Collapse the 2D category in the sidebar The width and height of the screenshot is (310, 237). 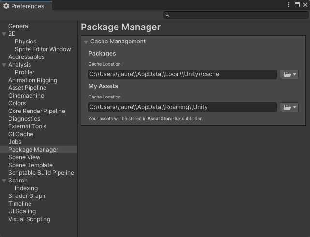(x=4, y=34)
